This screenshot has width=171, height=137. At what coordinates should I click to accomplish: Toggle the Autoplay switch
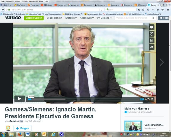[x=126, y=112]
